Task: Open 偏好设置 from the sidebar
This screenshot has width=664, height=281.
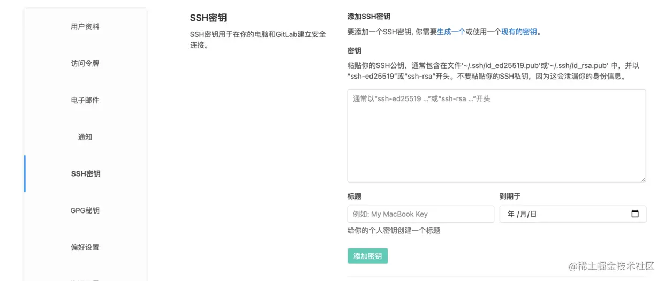Action: pos(85,247)
